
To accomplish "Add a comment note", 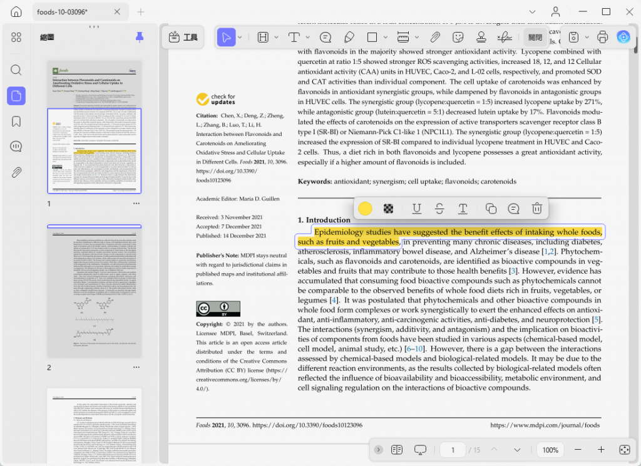I will 326,37.
